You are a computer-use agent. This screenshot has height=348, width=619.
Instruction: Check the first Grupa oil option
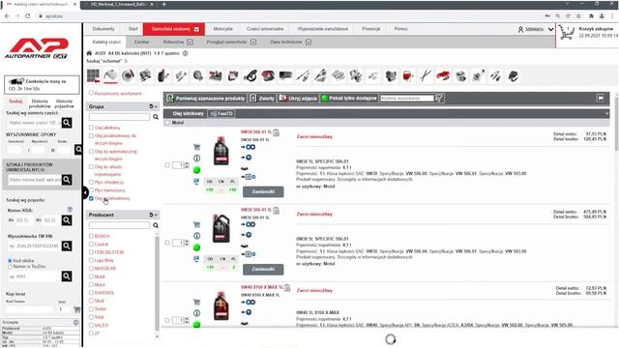(x=91, y=128)
